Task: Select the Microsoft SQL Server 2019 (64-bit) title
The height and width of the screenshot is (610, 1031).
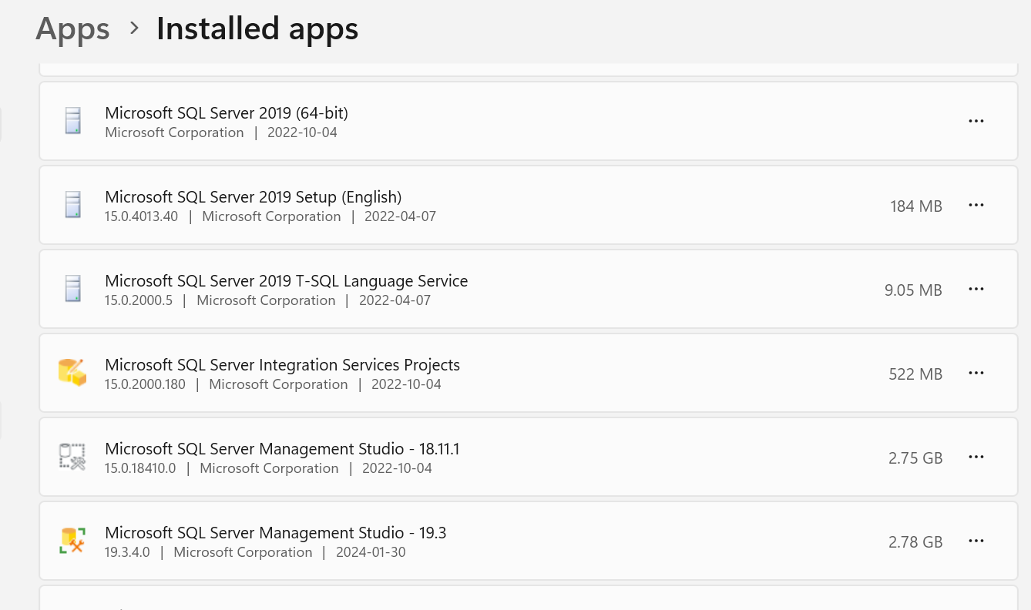Action: click(227, 113)
